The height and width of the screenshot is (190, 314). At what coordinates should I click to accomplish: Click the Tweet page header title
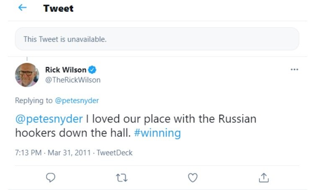(58, 8)
